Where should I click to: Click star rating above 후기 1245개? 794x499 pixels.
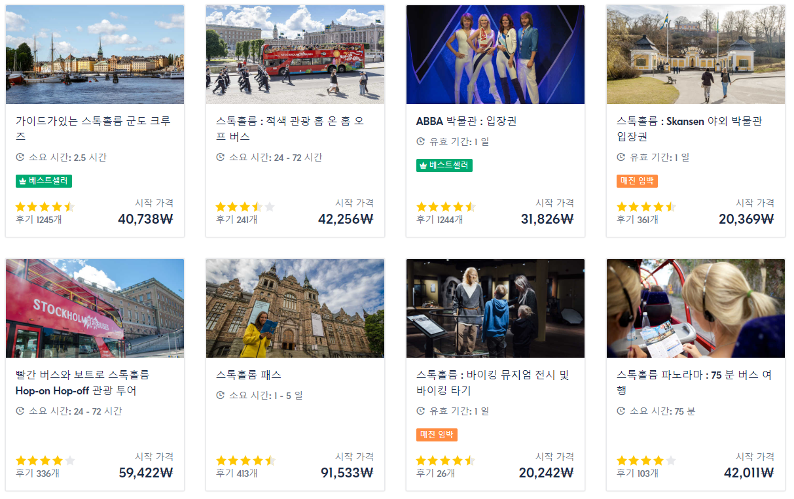[45, 207]
